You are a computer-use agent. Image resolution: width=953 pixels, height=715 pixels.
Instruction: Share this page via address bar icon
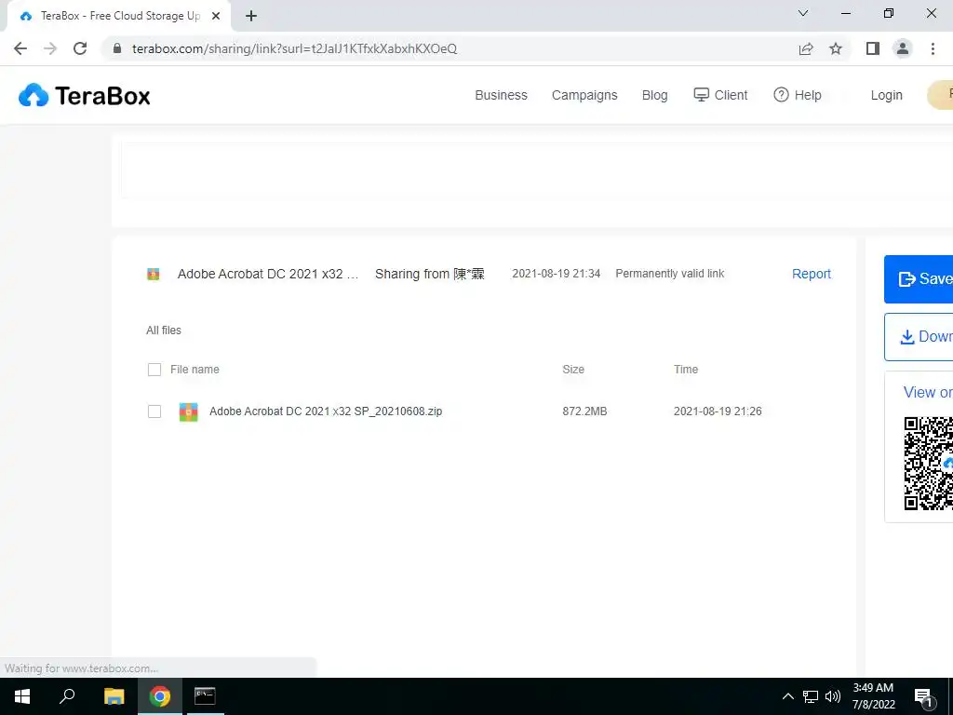point(806,48)
